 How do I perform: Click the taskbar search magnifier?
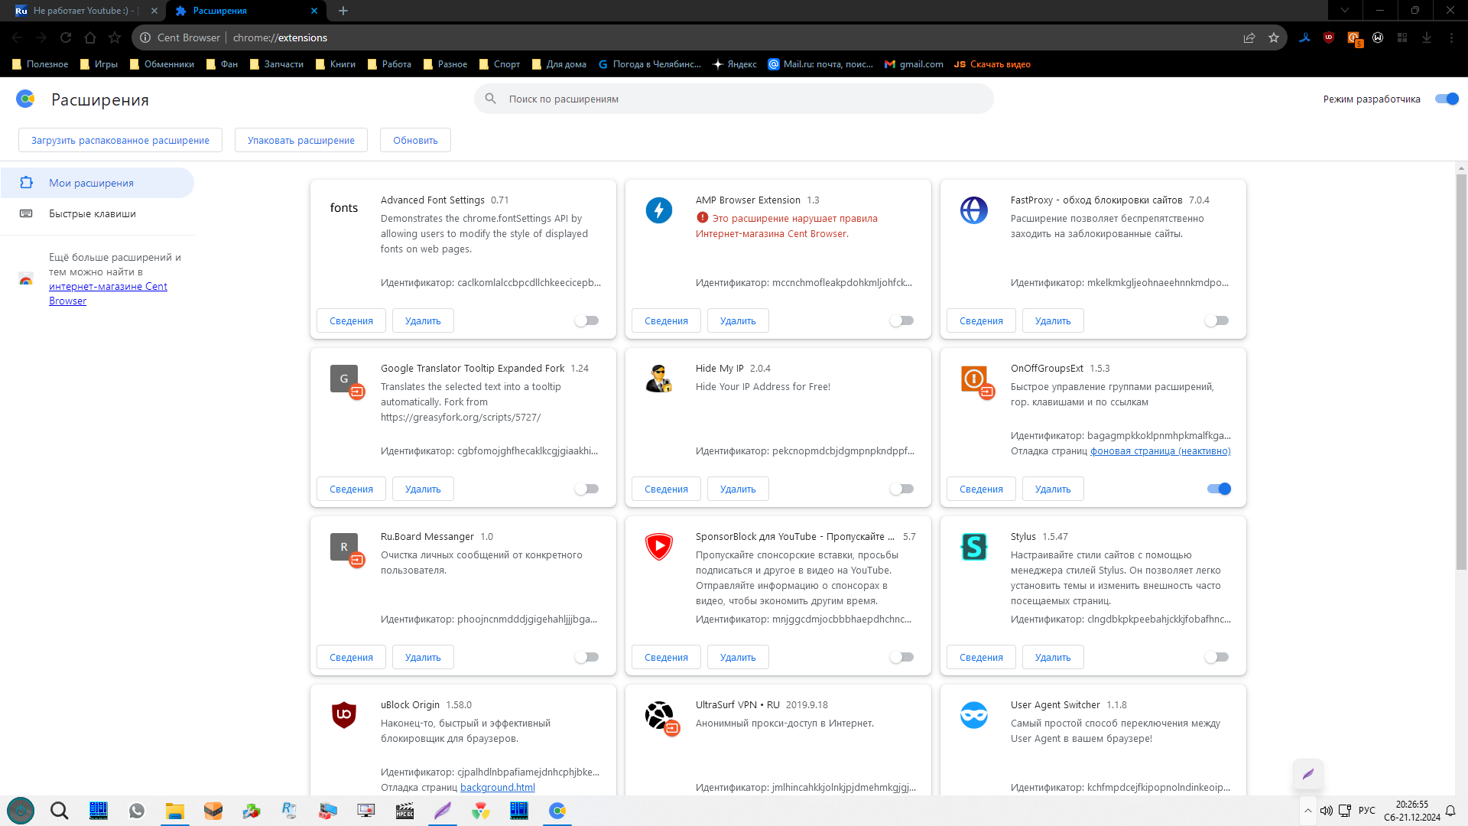point(59,811)
